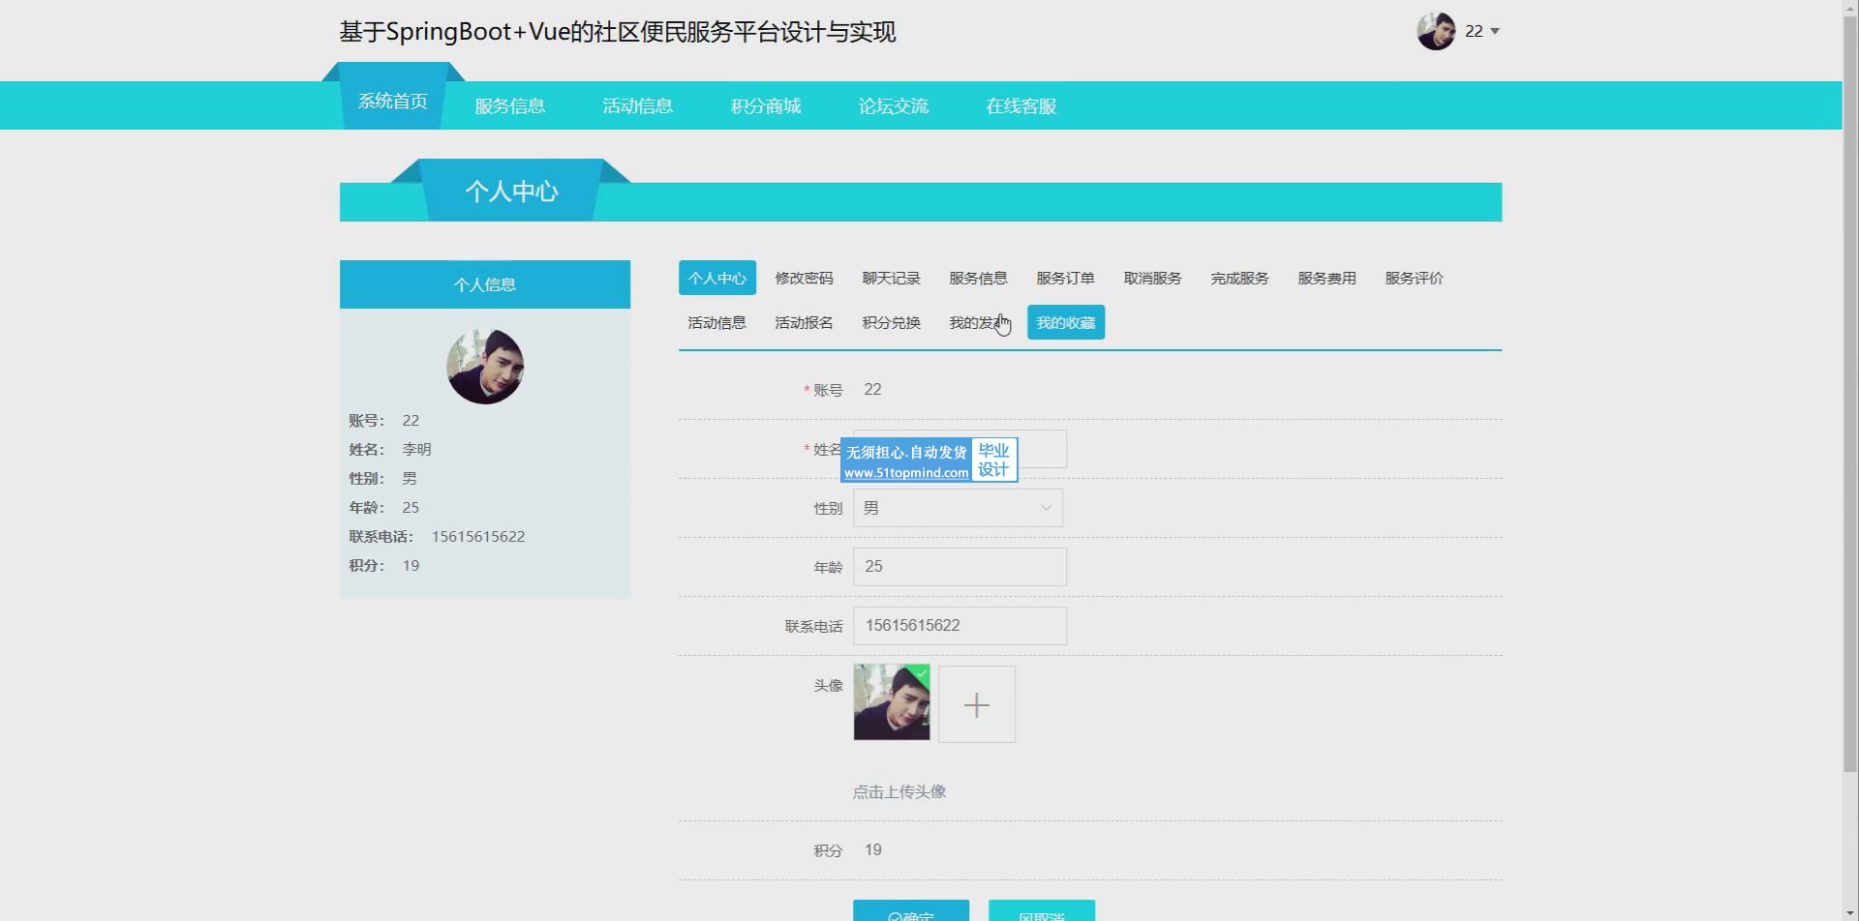Open the 积分兑换 tab
The height and width of the screenshot is (921, 1859).
(891, 323)
